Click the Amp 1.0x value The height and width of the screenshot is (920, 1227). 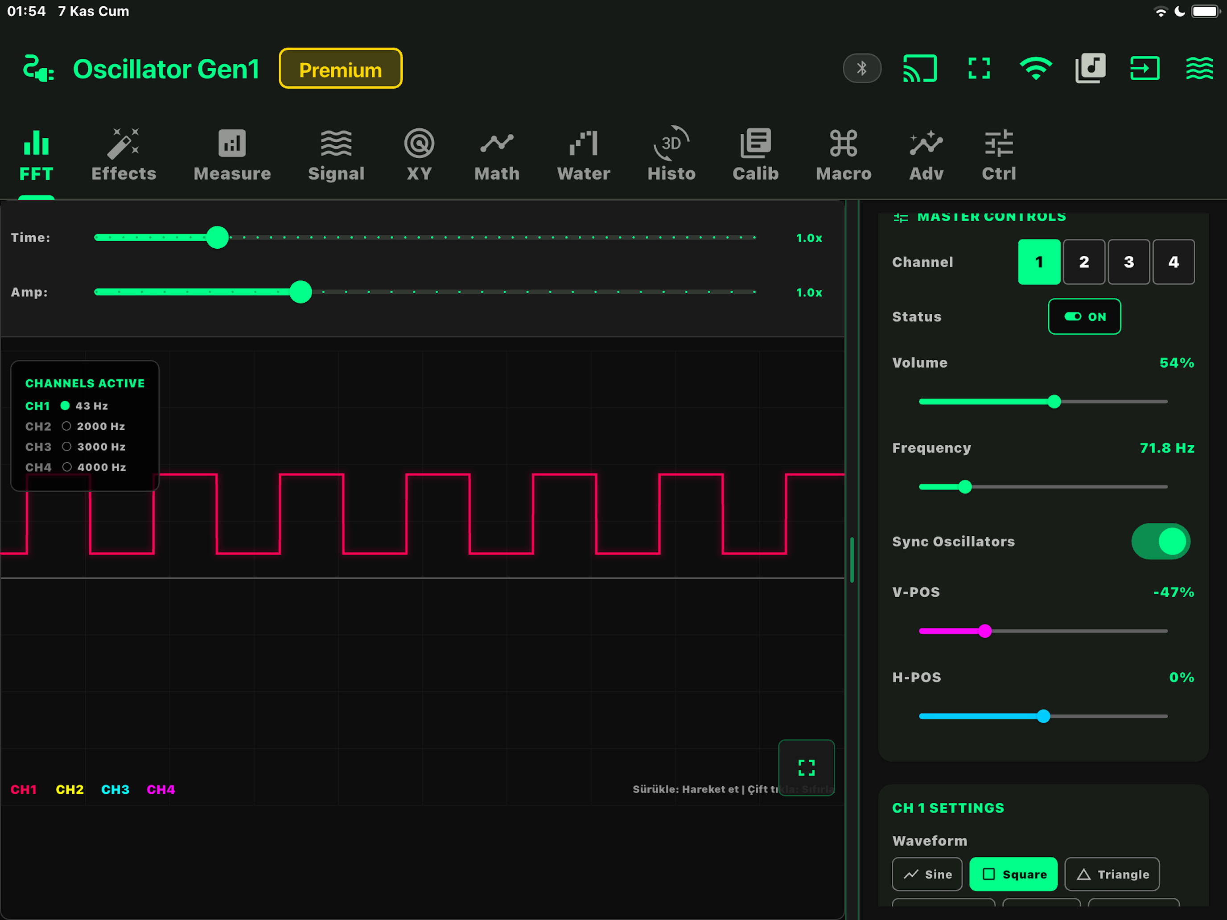pyautogui.click(x=809, y=292)
